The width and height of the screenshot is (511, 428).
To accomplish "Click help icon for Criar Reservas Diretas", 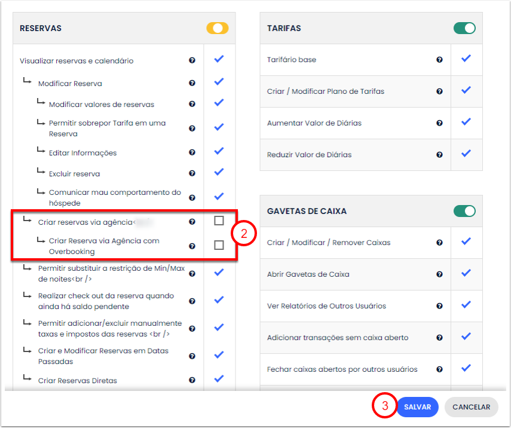I will (x=192, y=380).
